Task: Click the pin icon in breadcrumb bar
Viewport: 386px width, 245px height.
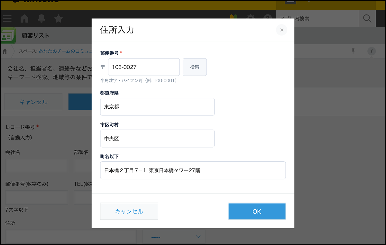Action: (353, 51)
